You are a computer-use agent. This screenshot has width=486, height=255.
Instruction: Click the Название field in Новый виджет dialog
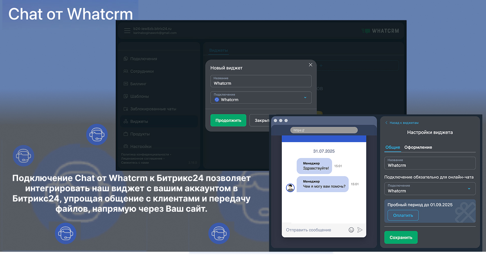[261, 81]
